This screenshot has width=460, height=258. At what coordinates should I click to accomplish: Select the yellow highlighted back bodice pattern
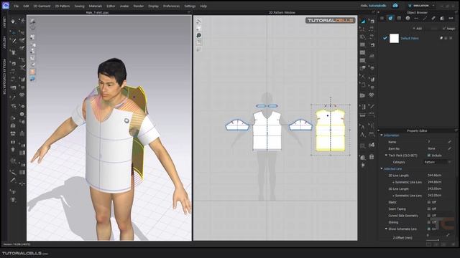[x=331, y=130]
